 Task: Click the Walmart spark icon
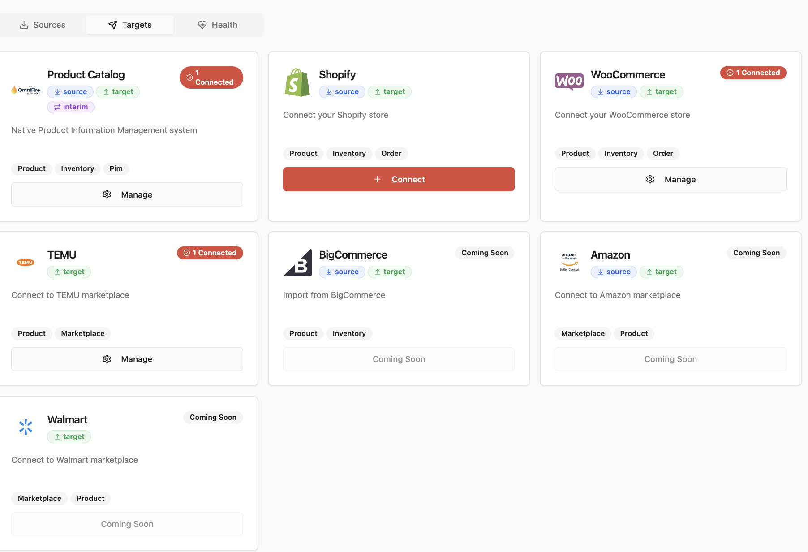point(25,427)
